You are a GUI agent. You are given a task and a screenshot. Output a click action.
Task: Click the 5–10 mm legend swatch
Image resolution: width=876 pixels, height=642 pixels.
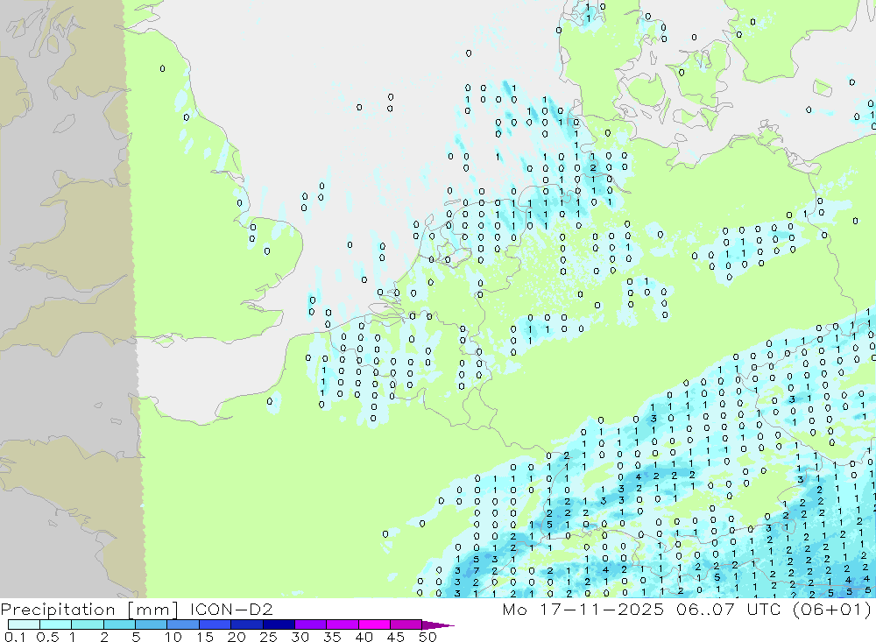[152, 624]
